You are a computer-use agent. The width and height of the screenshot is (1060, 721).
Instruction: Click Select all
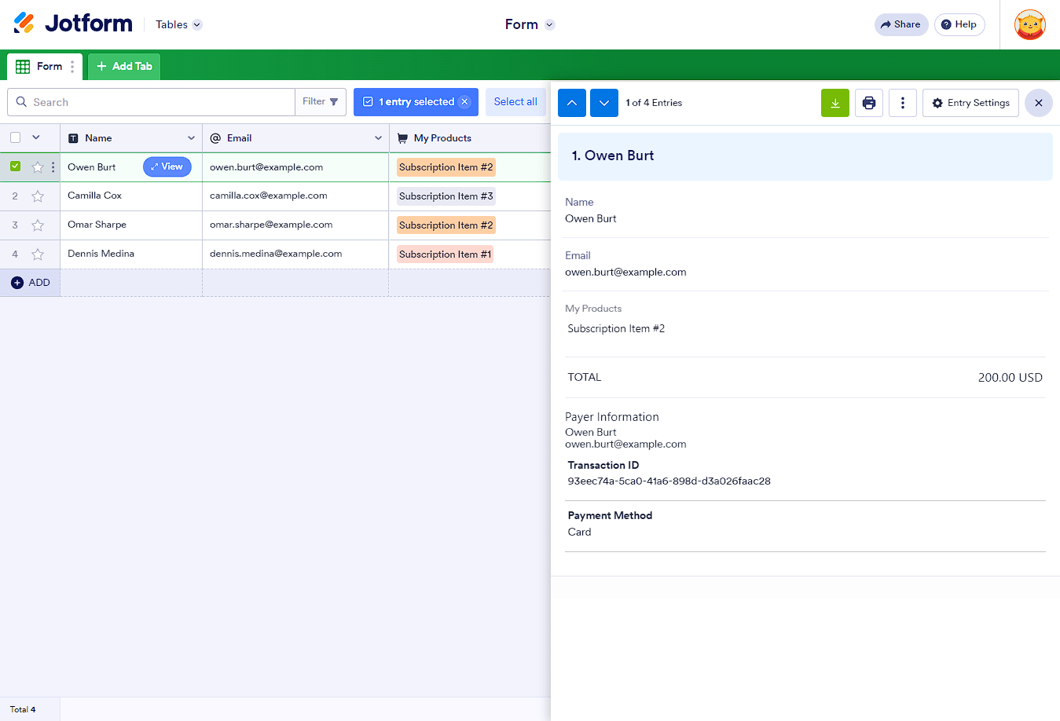515,102
